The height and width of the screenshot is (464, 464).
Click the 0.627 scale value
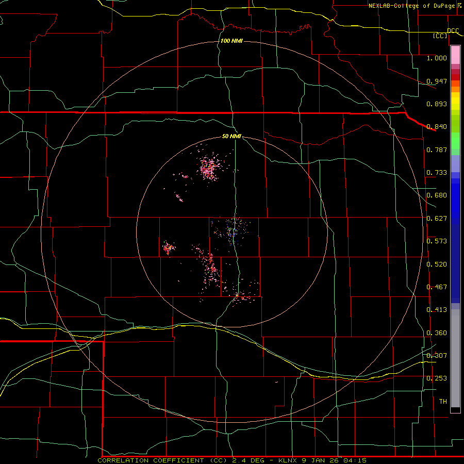[437, 219]
